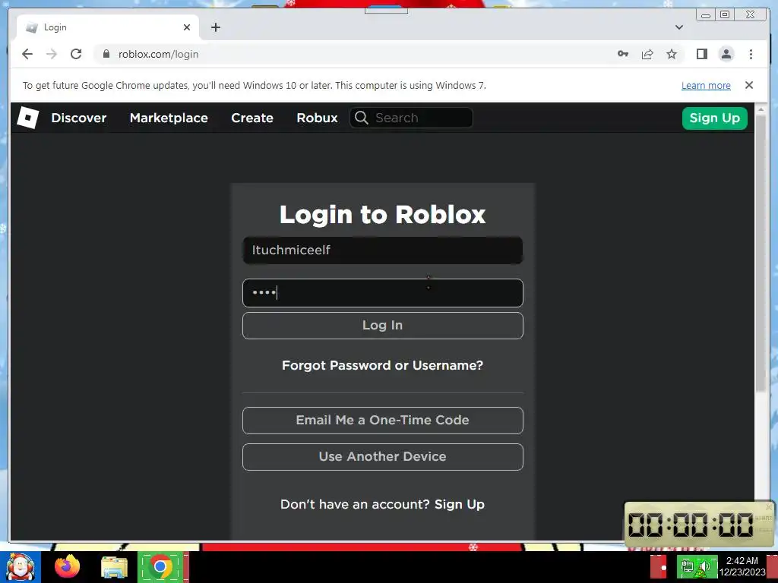
Task: Click the password input field
Action: pyautogui.click(x=383, y=293)
